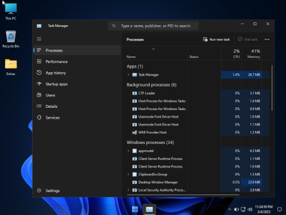The height and width of the screenshot is (215, 286).
Task: Select the This PC desktop icon
Action: 11,11
